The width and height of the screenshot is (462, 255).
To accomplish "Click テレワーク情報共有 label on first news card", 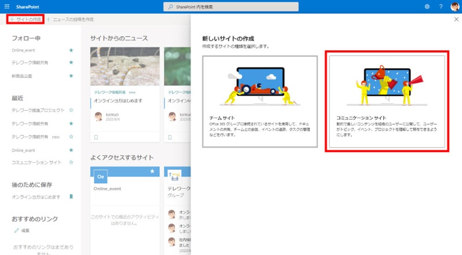I will 110,92.
